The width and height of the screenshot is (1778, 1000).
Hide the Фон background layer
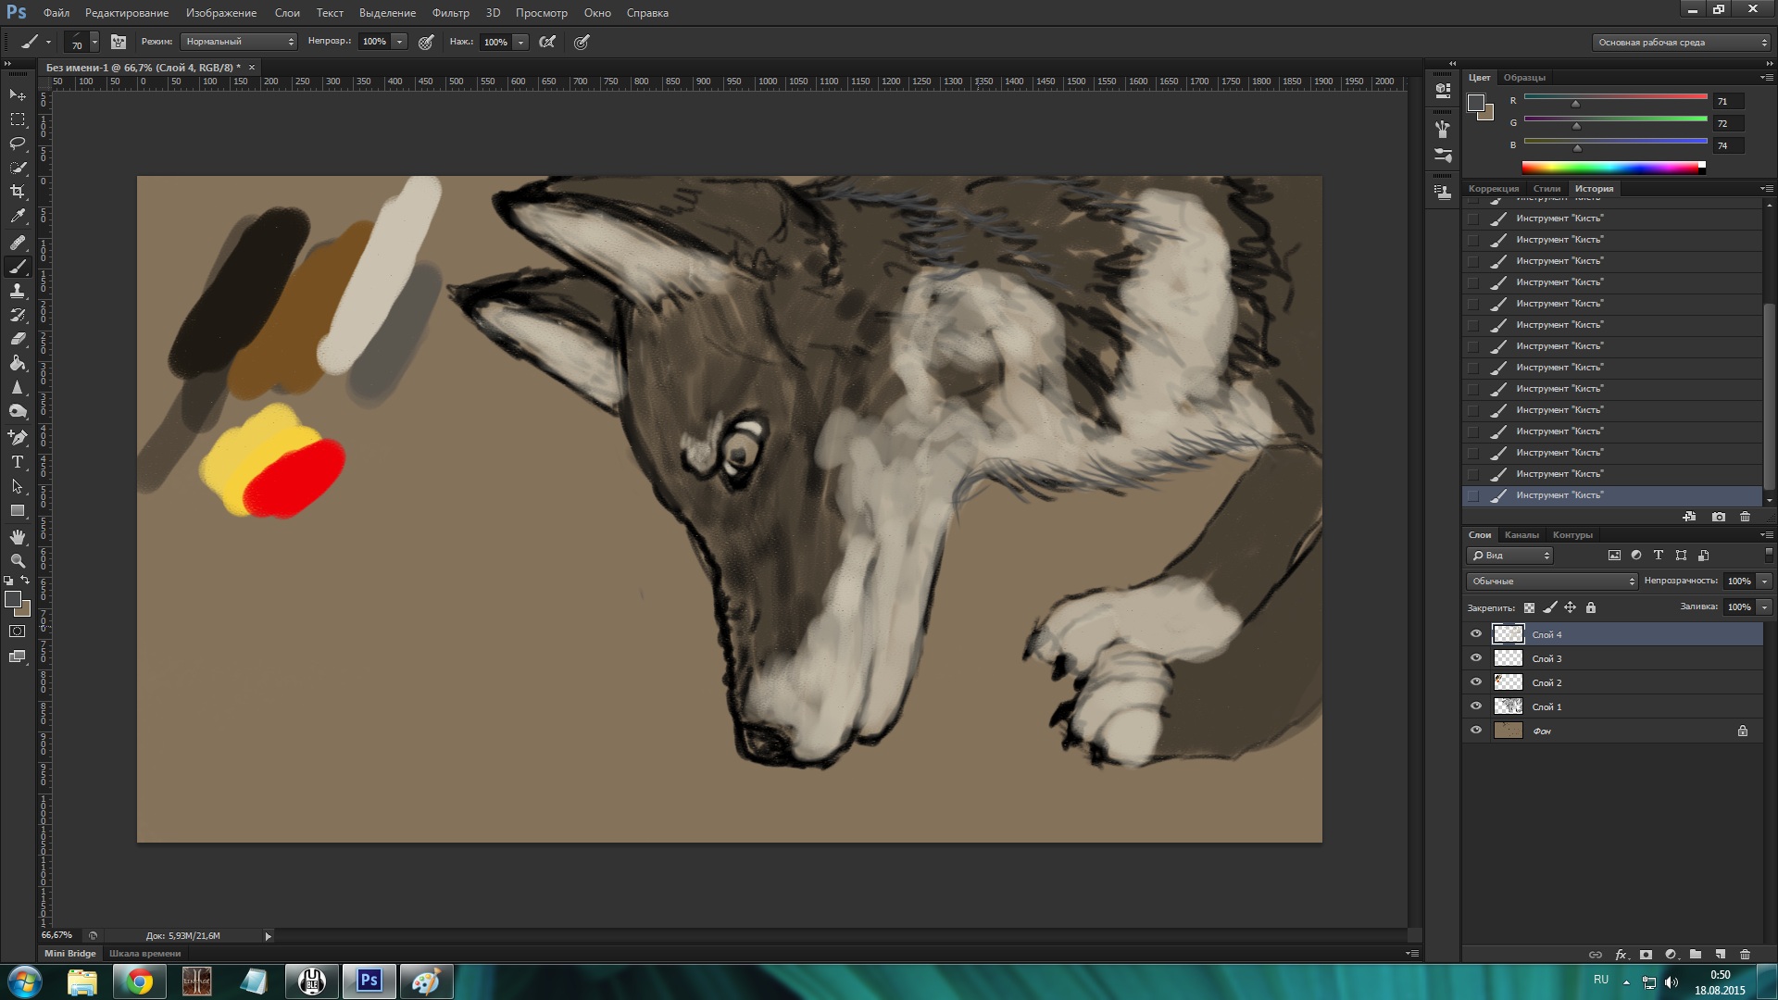pyautogui.click(x=1476, y=731)
